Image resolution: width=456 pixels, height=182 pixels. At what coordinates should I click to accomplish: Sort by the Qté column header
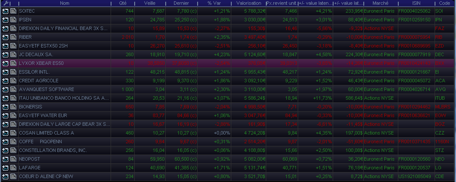[123, 3]
